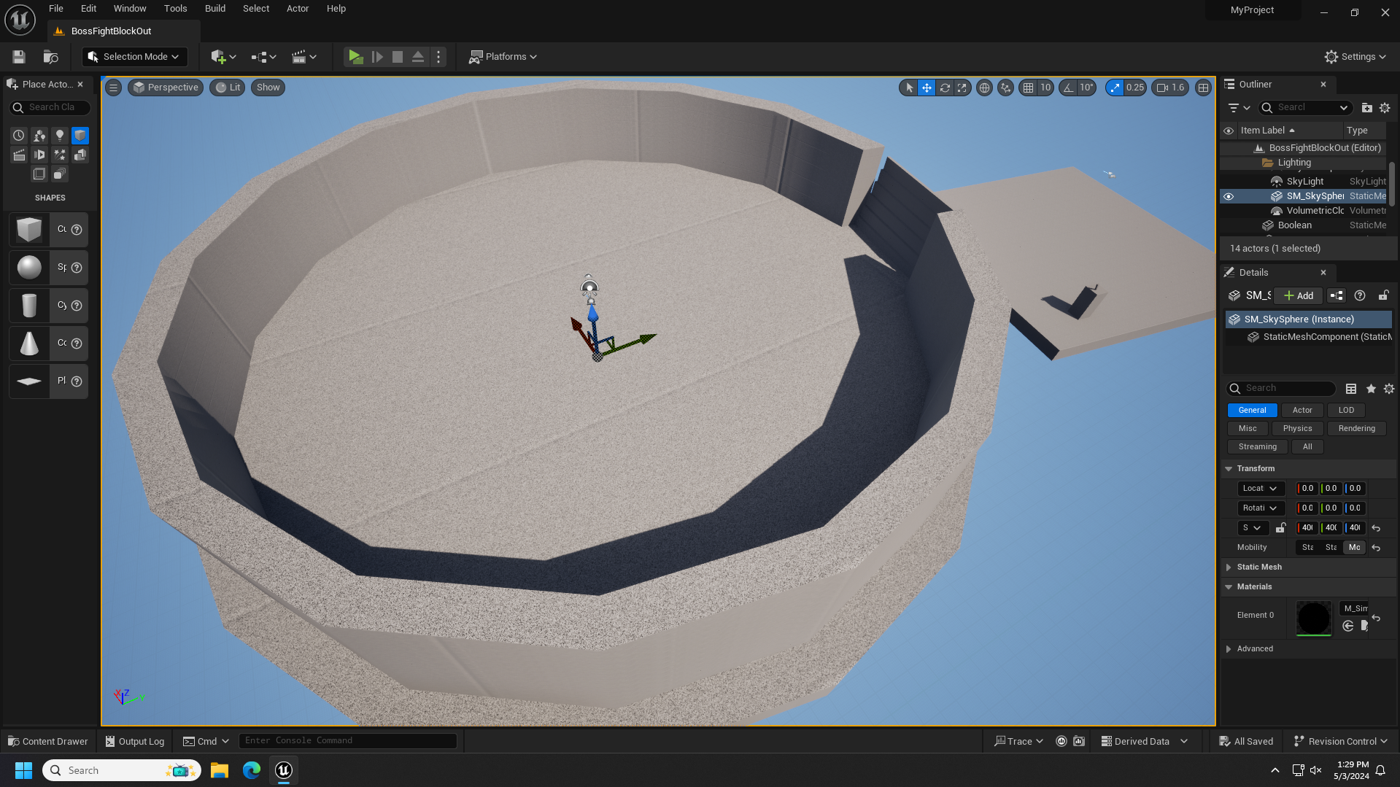The width and height of the screenshot is (1400, 787).
Task: Open the Lit view mode menu
Action: click(227, 88)
